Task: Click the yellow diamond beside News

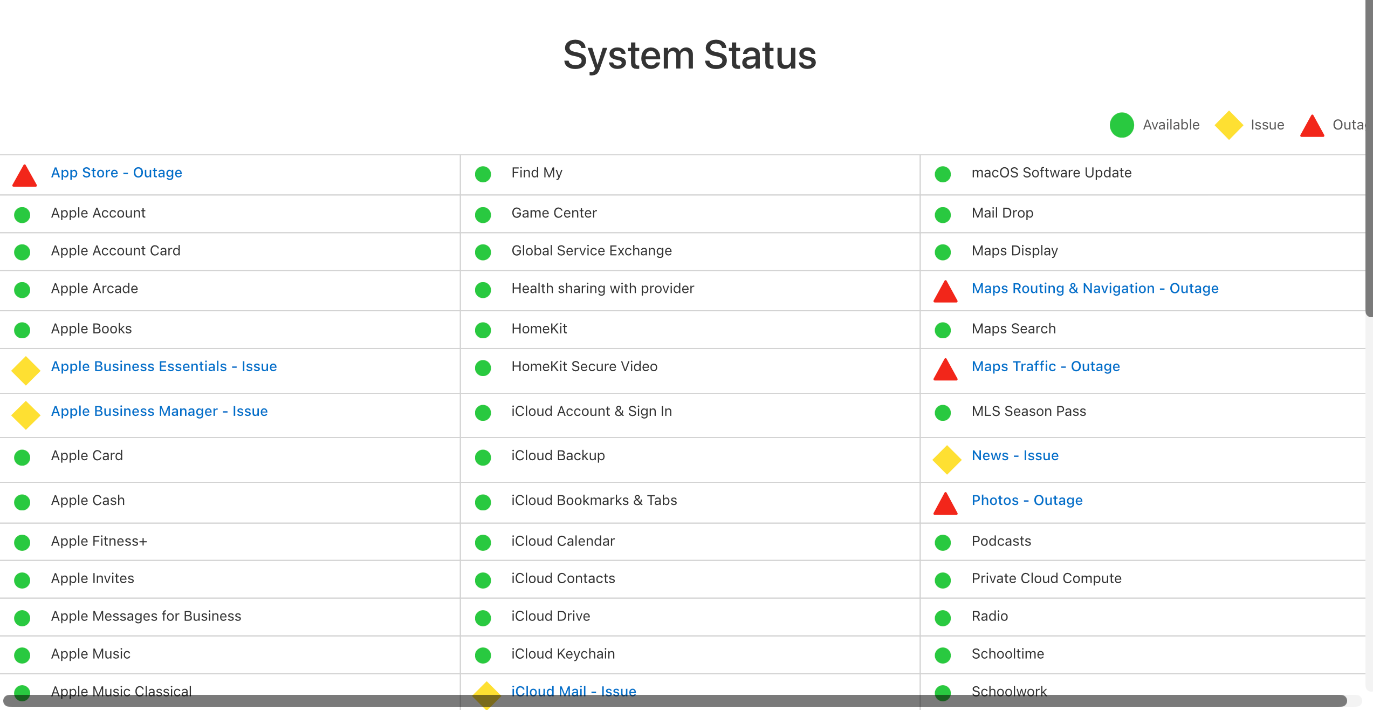Action: pyautogui.click(x=946, y=459)
